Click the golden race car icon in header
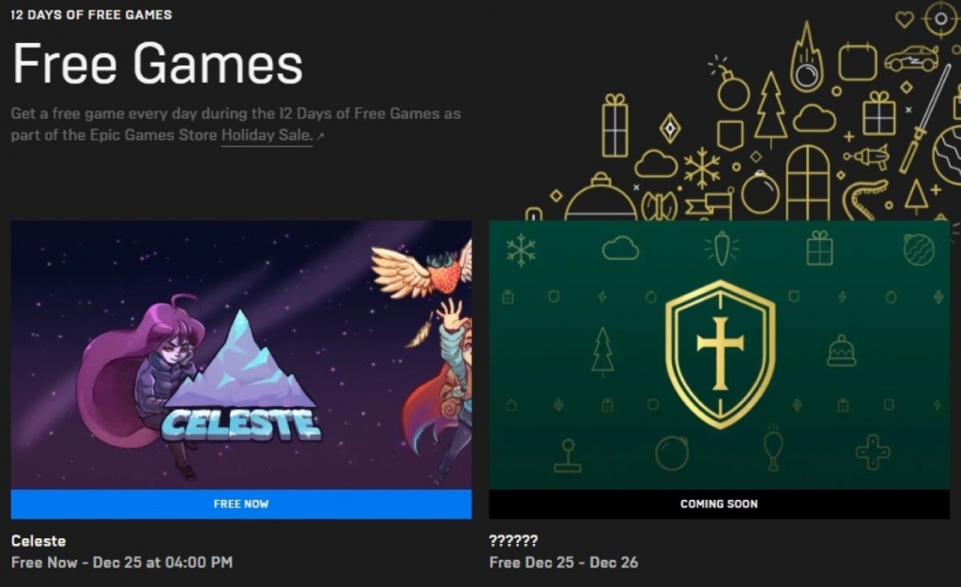The image size is (961, 587). pyautogui.click(x=911, y=58)
